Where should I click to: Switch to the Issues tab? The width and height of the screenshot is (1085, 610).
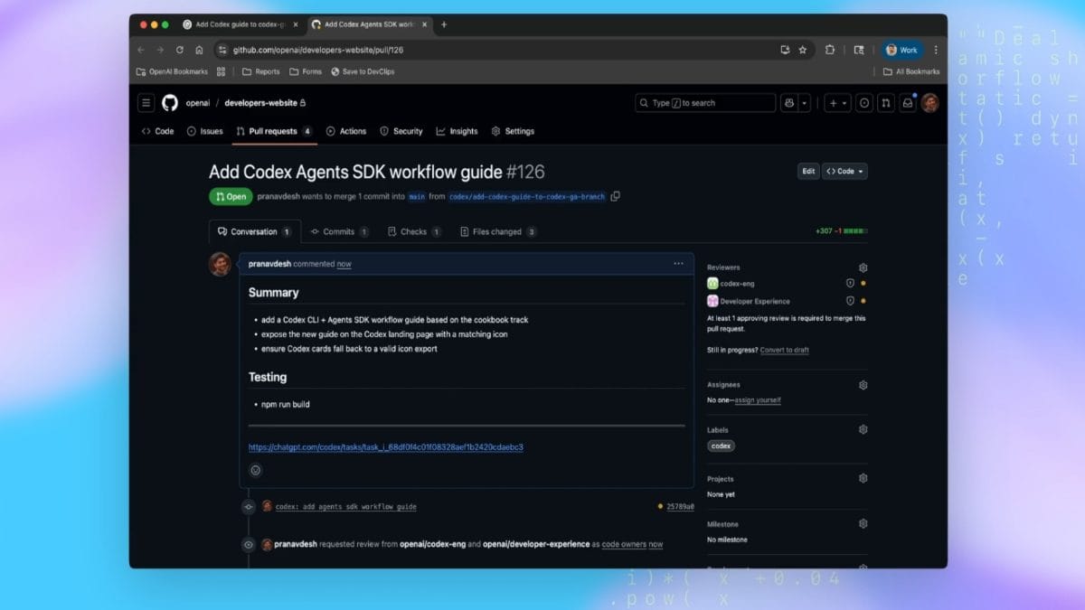click(x=204, y=131)
